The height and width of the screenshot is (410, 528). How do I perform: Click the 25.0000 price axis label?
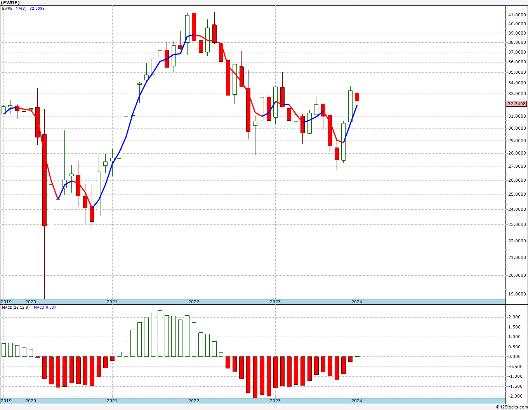[518, 194]
